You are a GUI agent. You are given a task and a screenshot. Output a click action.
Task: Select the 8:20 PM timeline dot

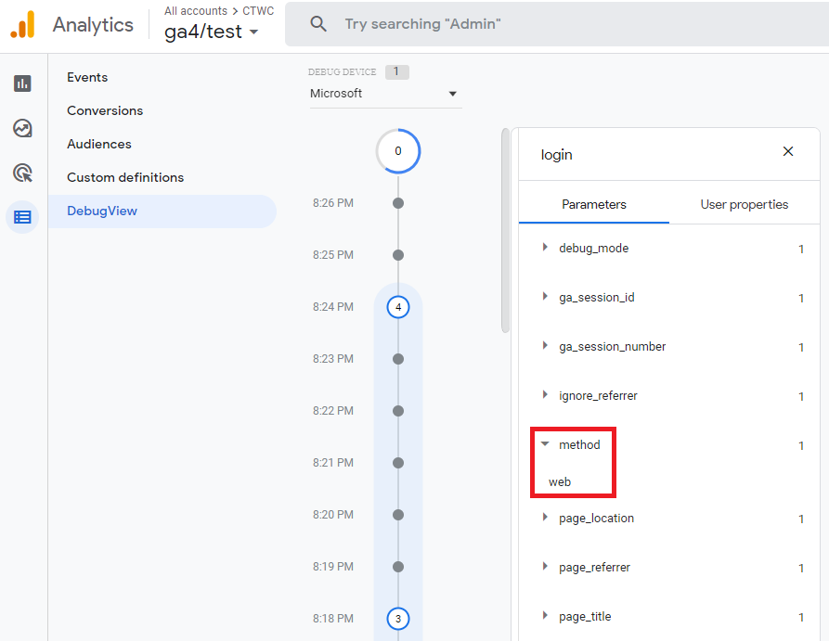(x=398, y=515)
